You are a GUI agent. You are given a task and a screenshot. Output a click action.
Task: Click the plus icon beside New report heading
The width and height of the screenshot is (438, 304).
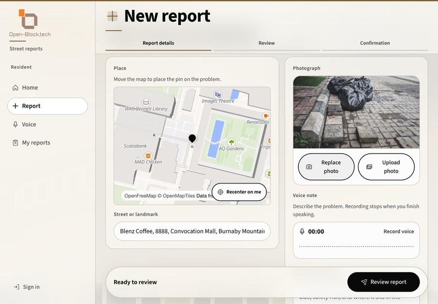click(x=112, y=16)
